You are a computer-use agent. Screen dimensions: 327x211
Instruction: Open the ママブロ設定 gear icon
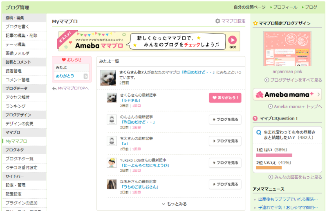point(217,21)
